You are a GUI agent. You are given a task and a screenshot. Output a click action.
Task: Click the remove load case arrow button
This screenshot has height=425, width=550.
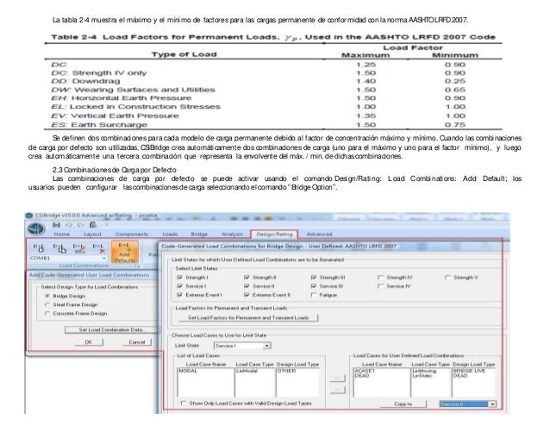pos(337,390)
